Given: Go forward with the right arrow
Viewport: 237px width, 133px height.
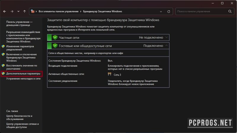Looking at the screenshot, I should (12, 12).
